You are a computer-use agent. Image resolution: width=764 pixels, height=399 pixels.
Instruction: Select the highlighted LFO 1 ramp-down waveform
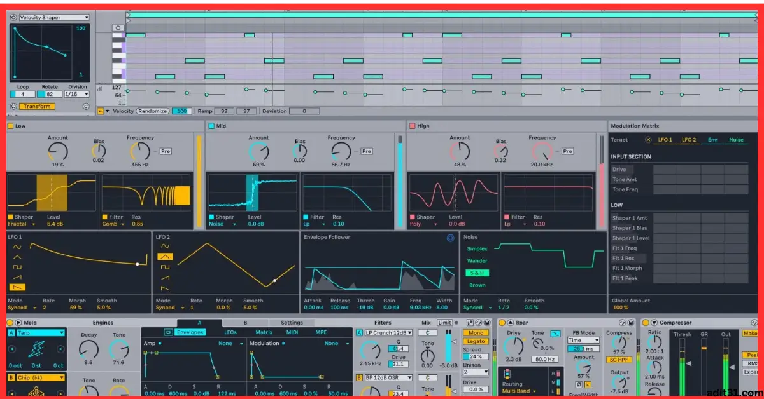coord(18,287)
